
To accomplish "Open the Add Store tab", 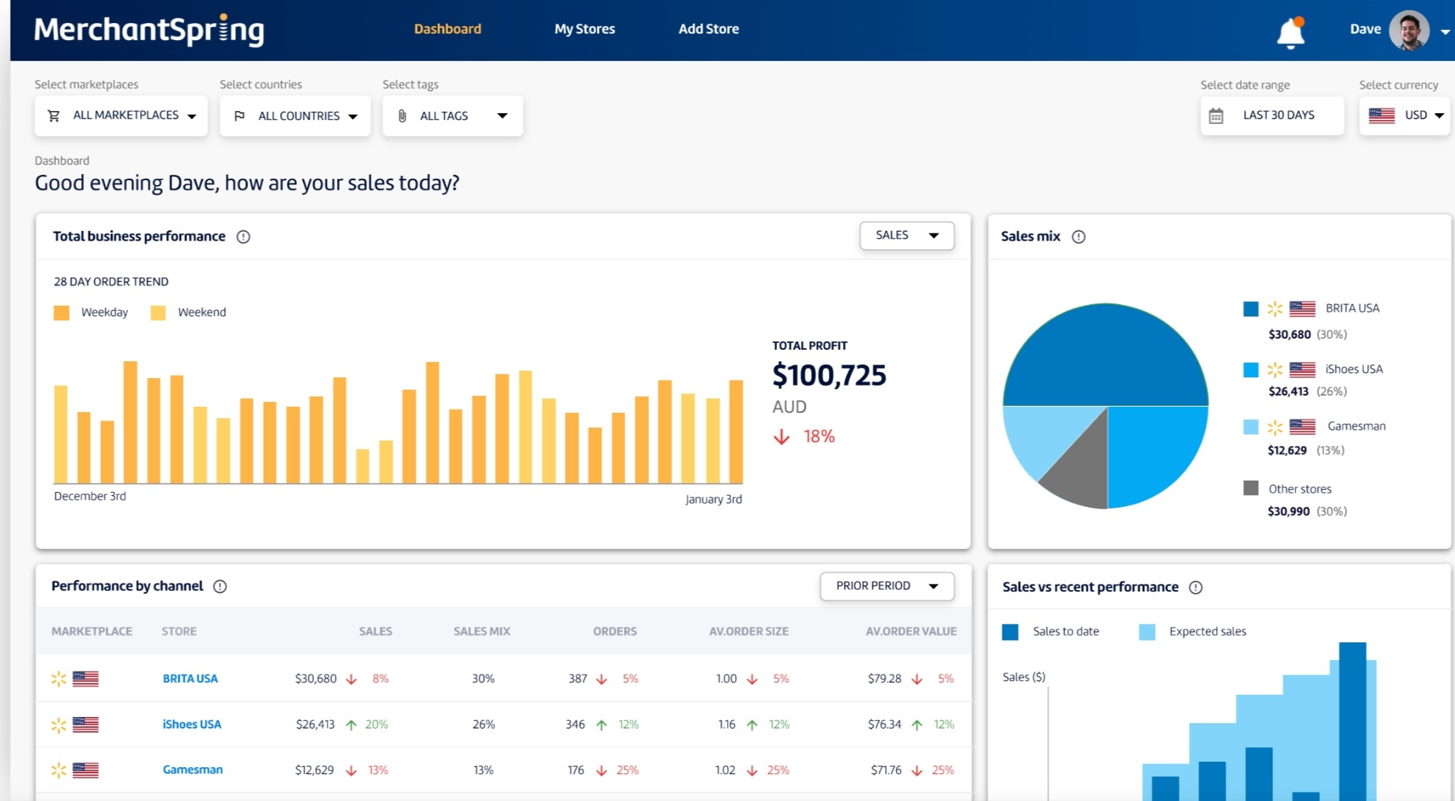I will [709, 29].
